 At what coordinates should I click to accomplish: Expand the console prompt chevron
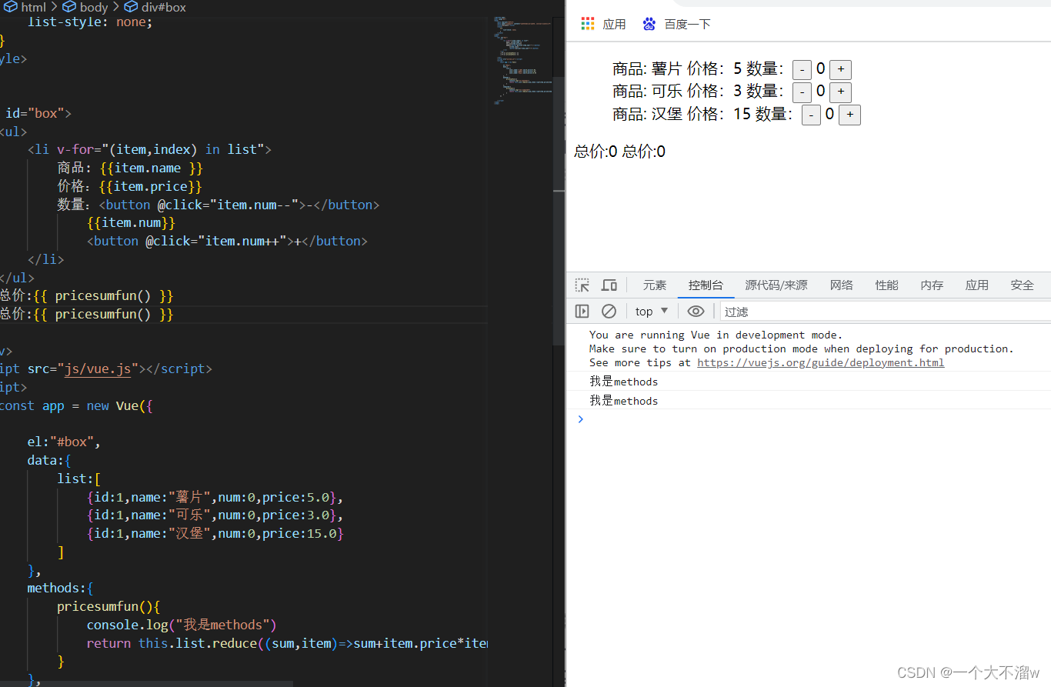pos(581,419)
